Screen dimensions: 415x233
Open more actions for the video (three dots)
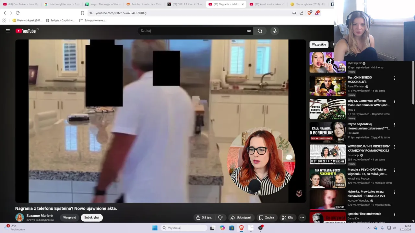click(302, 217)
